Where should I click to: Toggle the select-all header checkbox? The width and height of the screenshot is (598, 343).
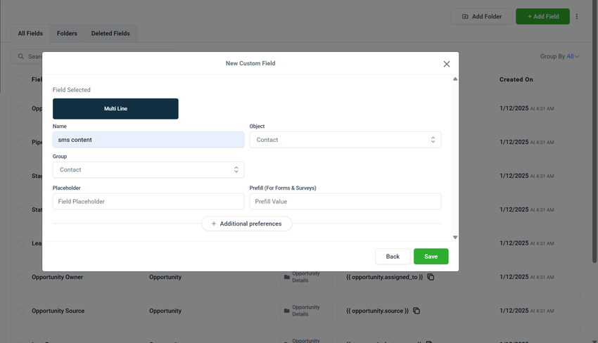(21, 79)
